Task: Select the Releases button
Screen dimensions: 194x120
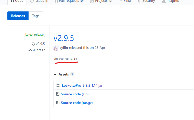Action: 18,16
